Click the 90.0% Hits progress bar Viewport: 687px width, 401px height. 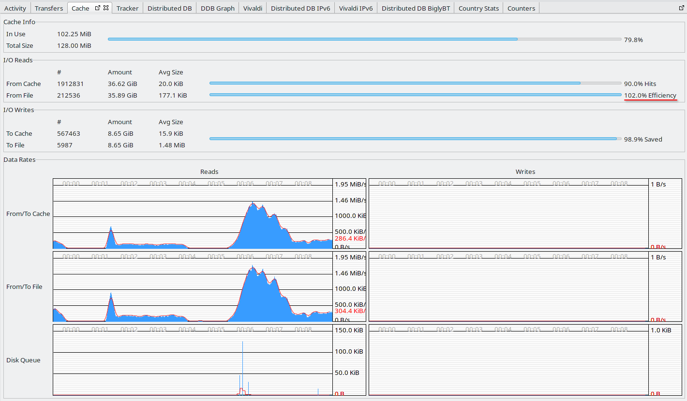coord(415,83)
